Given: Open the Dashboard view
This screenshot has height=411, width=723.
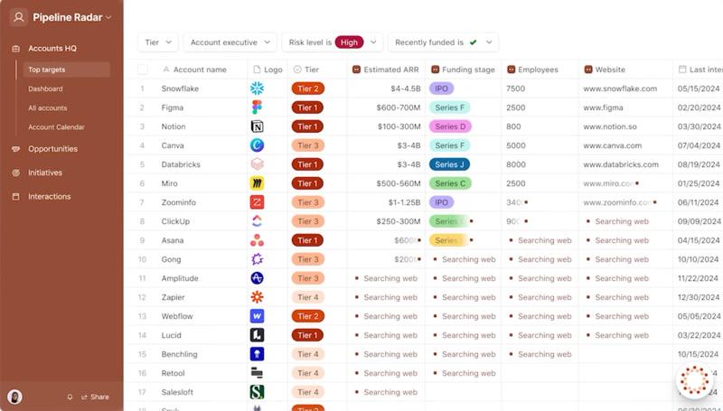Looking at the screenshot, I should 45,89.
